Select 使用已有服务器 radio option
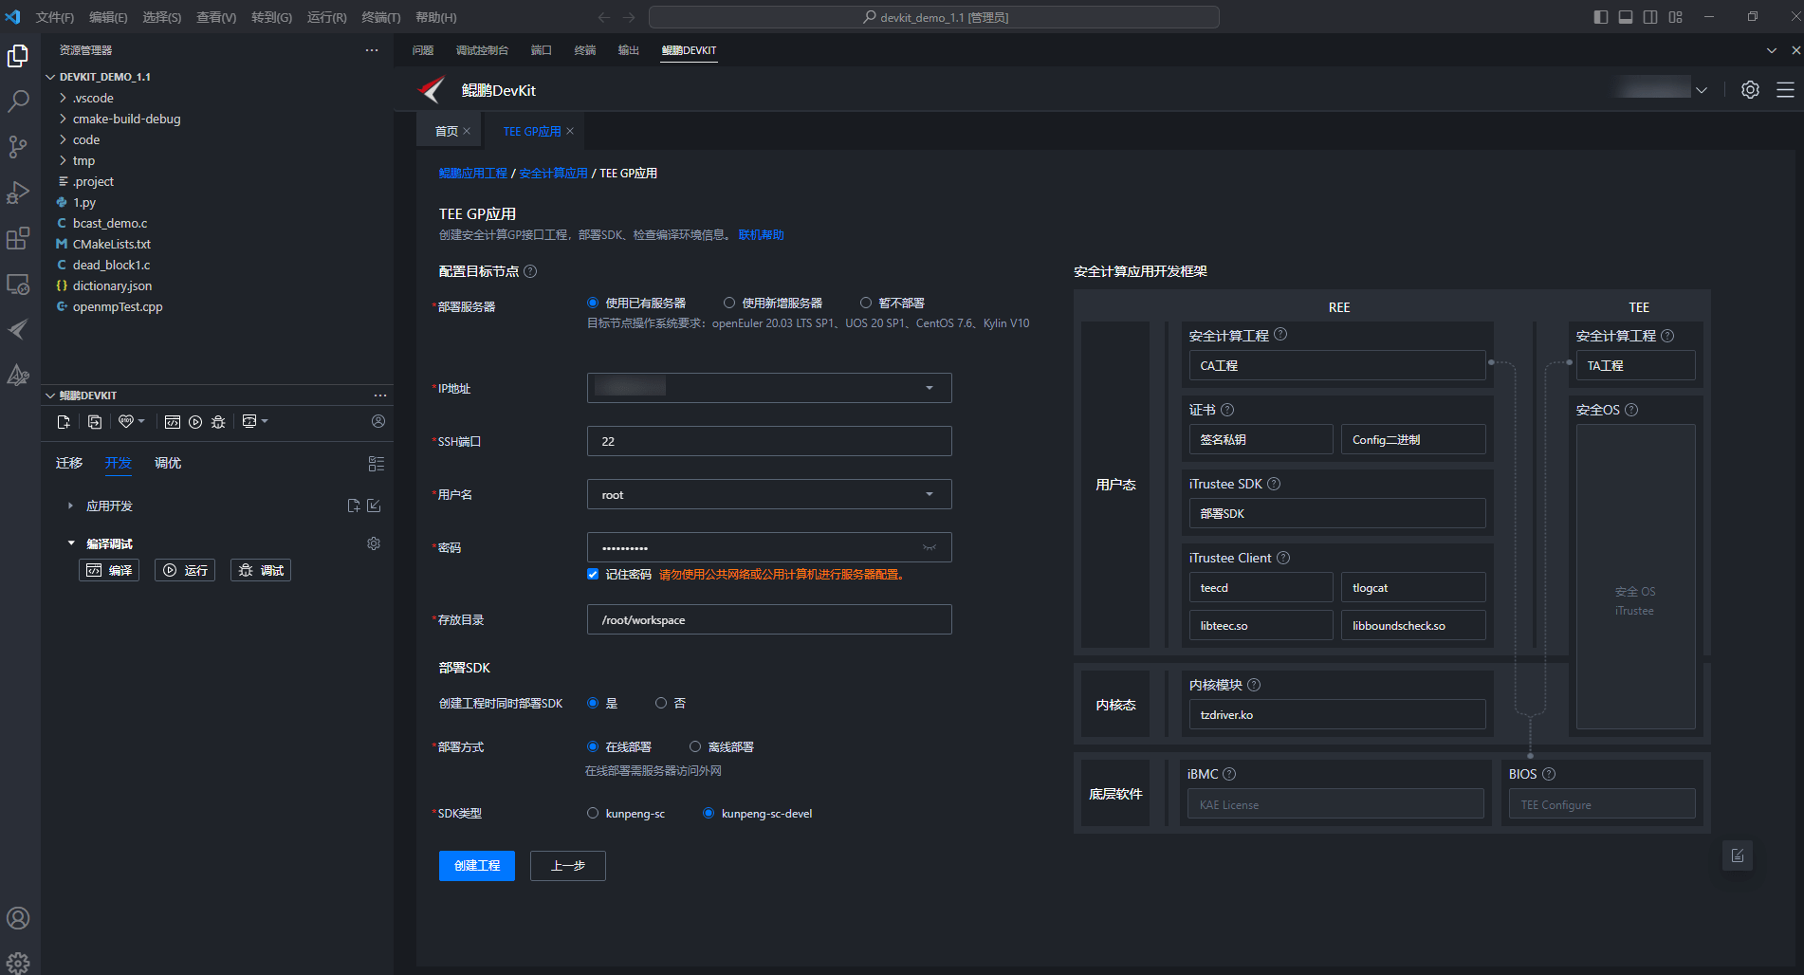 click(x=593, y=303)
